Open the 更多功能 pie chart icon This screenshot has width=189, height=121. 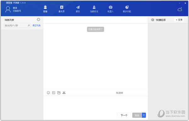(127, 7)
